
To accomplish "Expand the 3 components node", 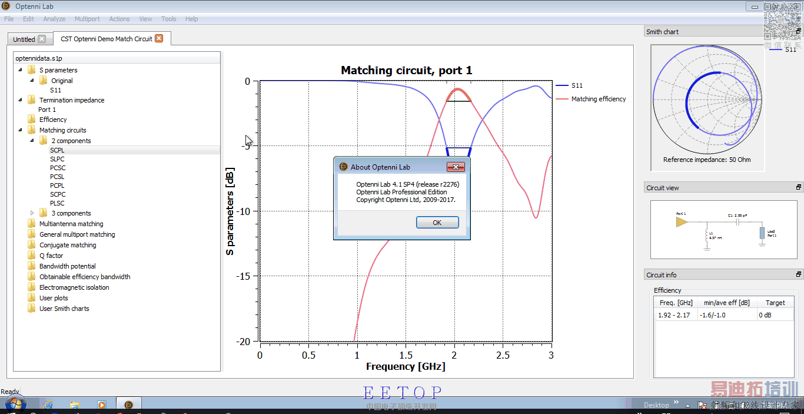I will 32,213.
